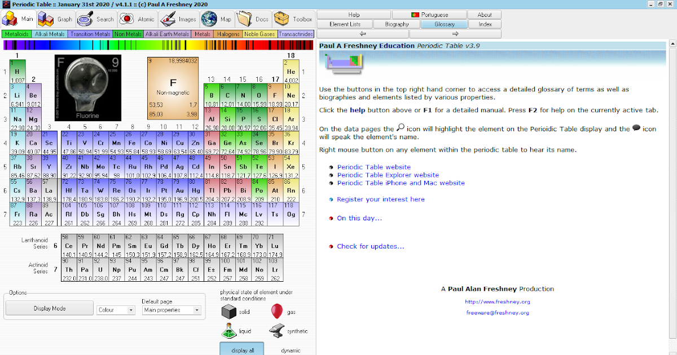Toggle the liquid flask state filter
The width and height of the screenshot is (677, 355).
pos(230,331)
